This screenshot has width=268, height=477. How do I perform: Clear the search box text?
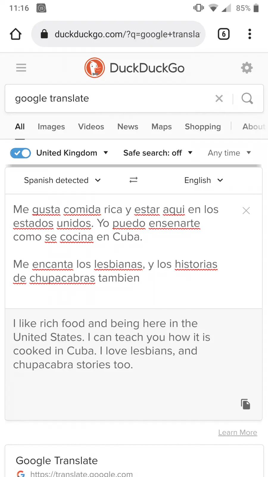pyautogui.click(x=219, y=98)
